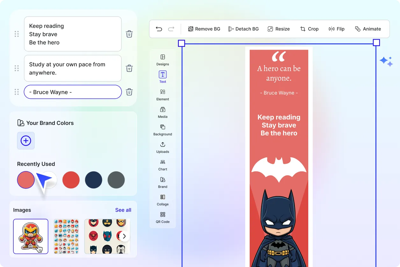Select the white bat logo on bookmark
Screen dimensions: 400x267
[x=279, y=169]
